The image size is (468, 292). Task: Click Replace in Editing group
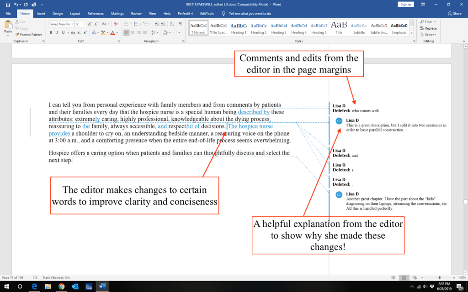(428, 28)
